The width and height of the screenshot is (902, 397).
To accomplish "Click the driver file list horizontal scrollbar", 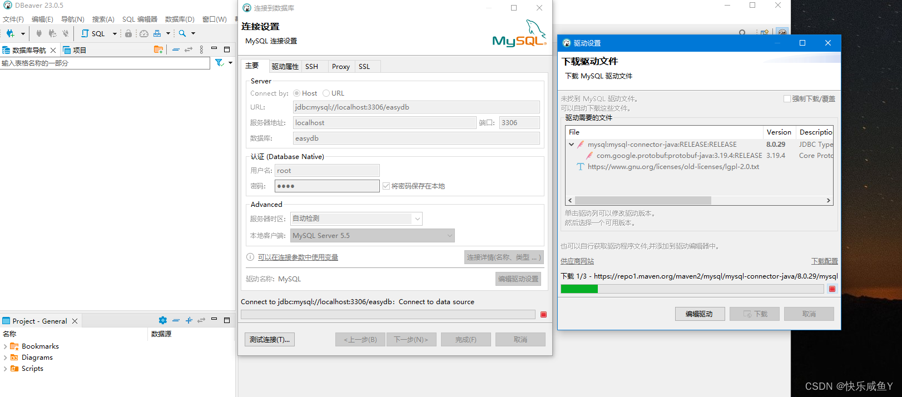I will pos(643,201).
